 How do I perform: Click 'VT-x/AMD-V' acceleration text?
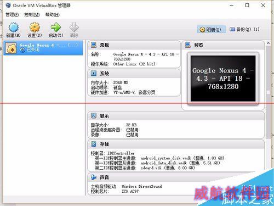[124, 92]
